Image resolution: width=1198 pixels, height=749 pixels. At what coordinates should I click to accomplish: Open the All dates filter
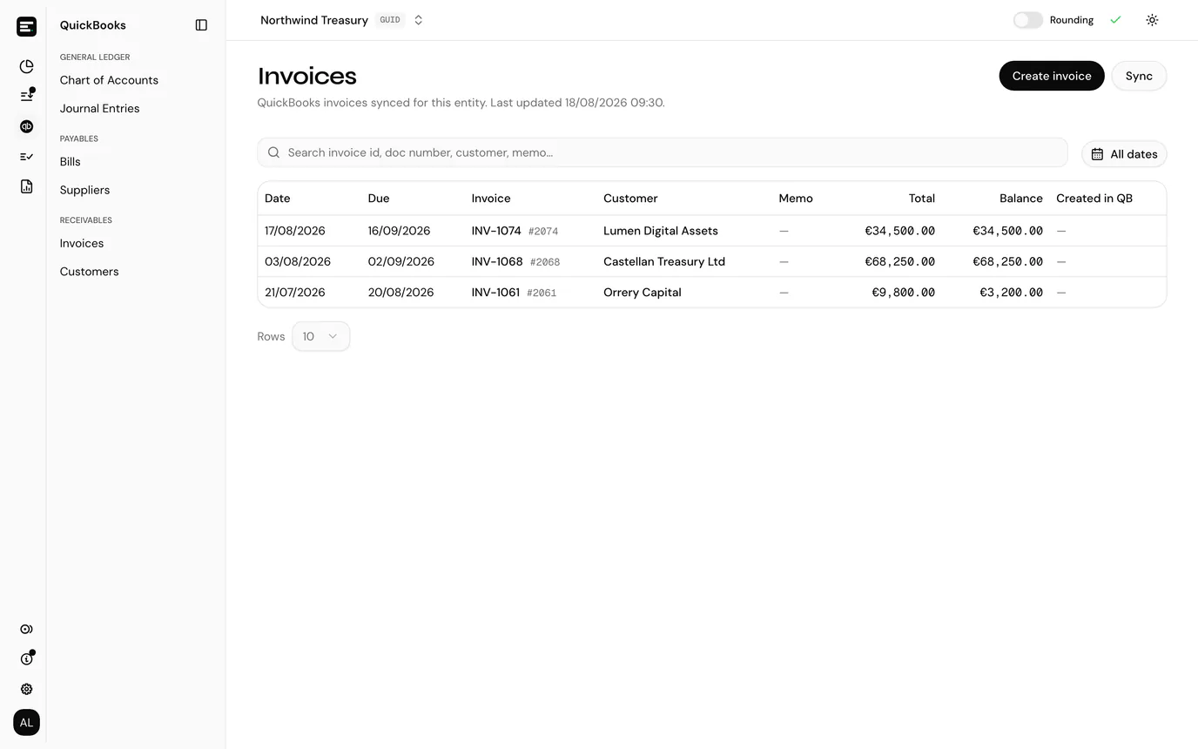click(x=1124, y=154)
